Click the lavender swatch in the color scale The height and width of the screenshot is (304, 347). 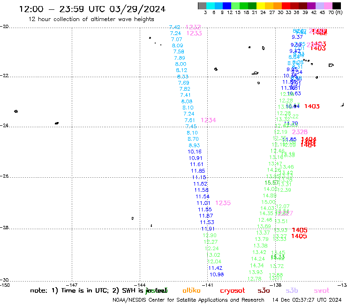[x=319, y=6]
